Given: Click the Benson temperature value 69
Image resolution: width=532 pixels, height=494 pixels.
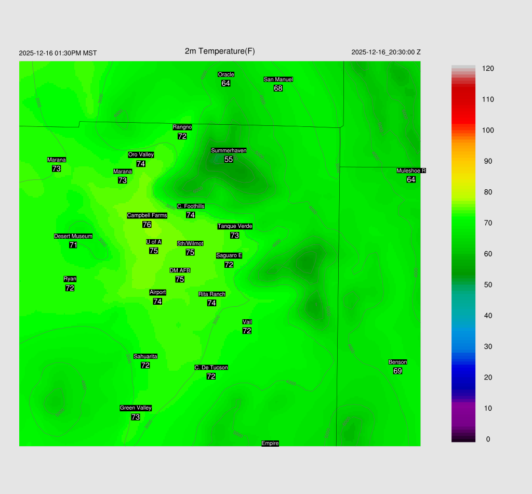Looking at the screenshot, I should [x=397, y=371].
